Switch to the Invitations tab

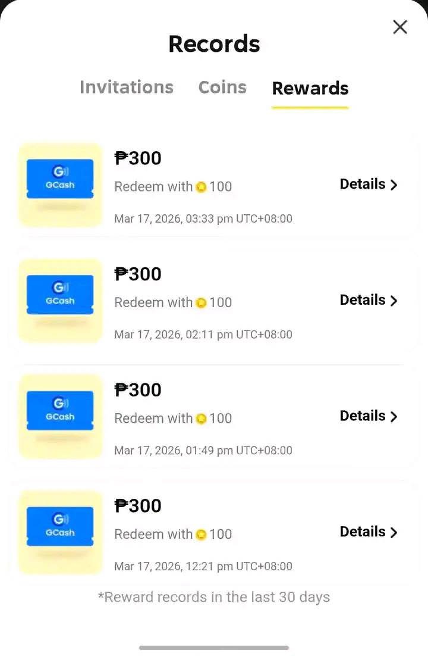coord(127,87)
